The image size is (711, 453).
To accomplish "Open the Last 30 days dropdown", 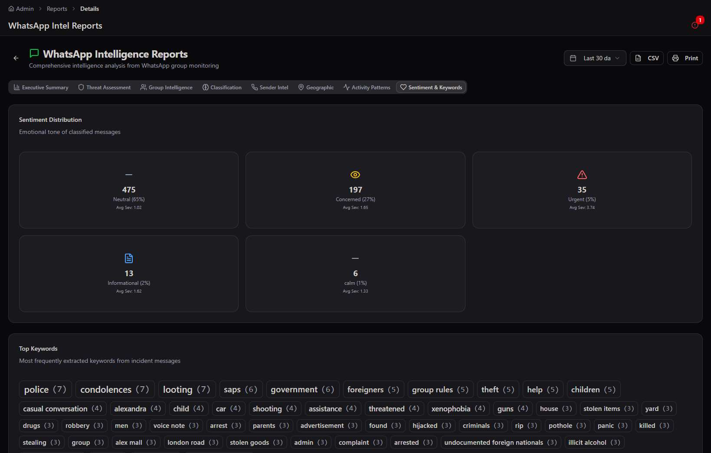I will (595, 58).
